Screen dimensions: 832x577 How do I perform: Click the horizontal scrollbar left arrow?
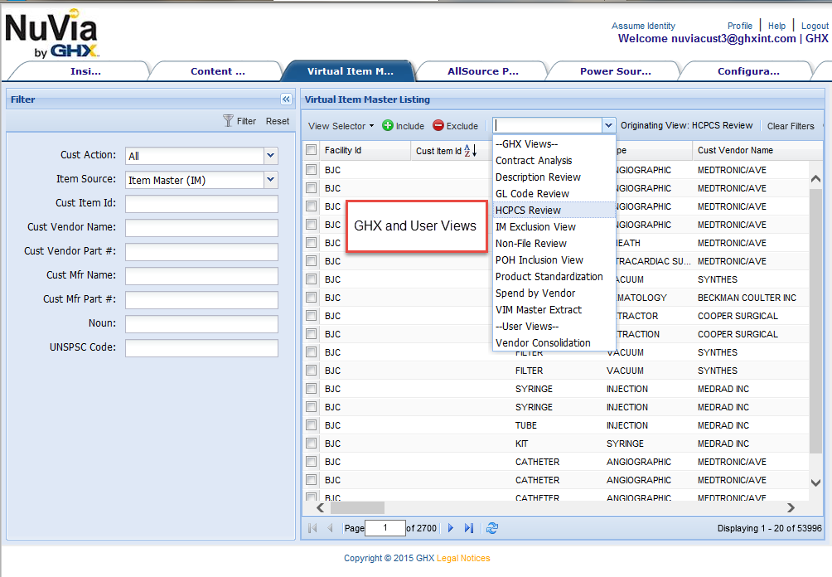click(320, 507)
